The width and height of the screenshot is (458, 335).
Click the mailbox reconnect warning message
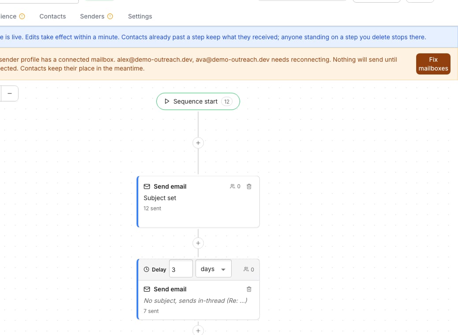coord(198,64)
